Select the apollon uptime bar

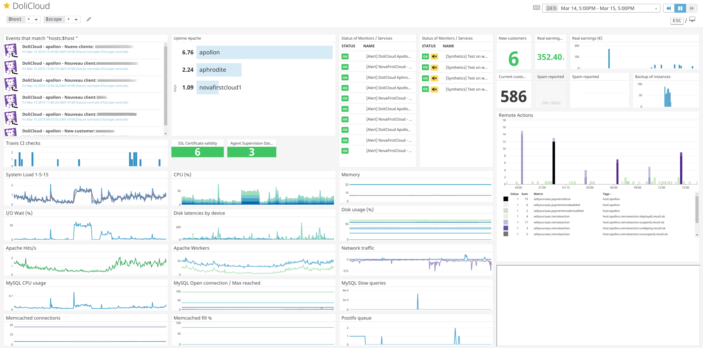click(264, 52)
